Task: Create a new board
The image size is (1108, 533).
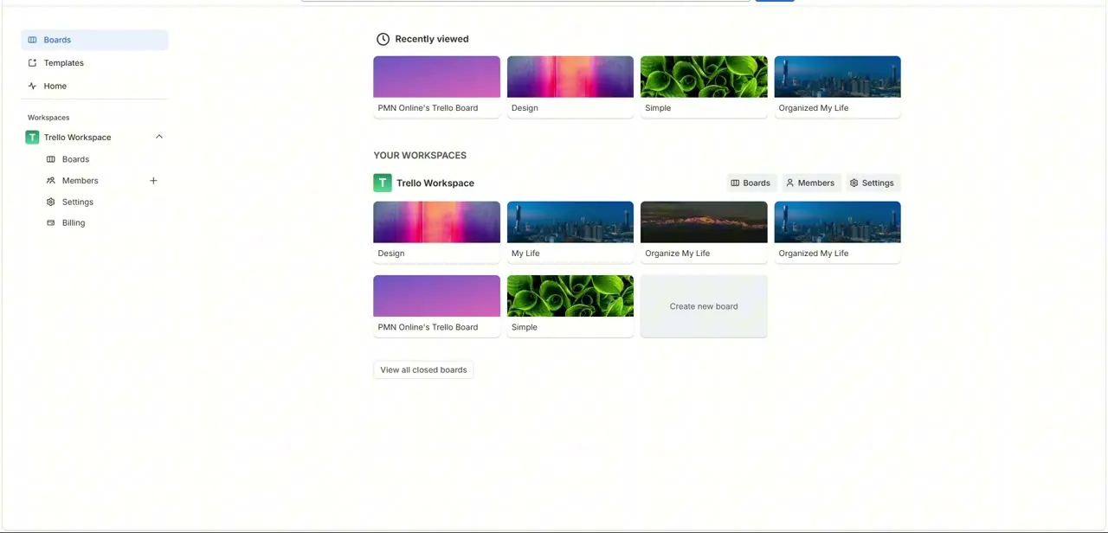Action: click(704, 306)
